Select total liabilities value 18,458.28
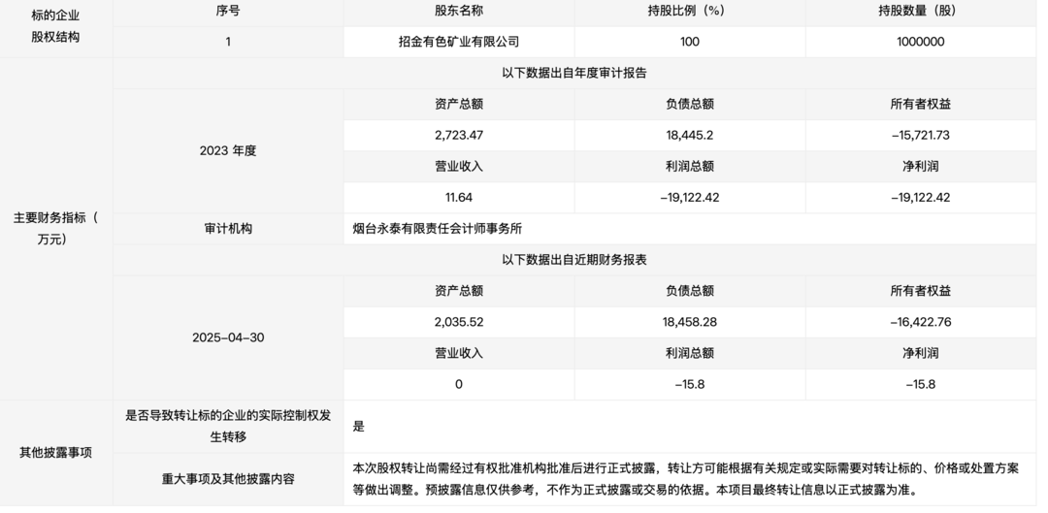1048x513 pixels. (690, 322)
